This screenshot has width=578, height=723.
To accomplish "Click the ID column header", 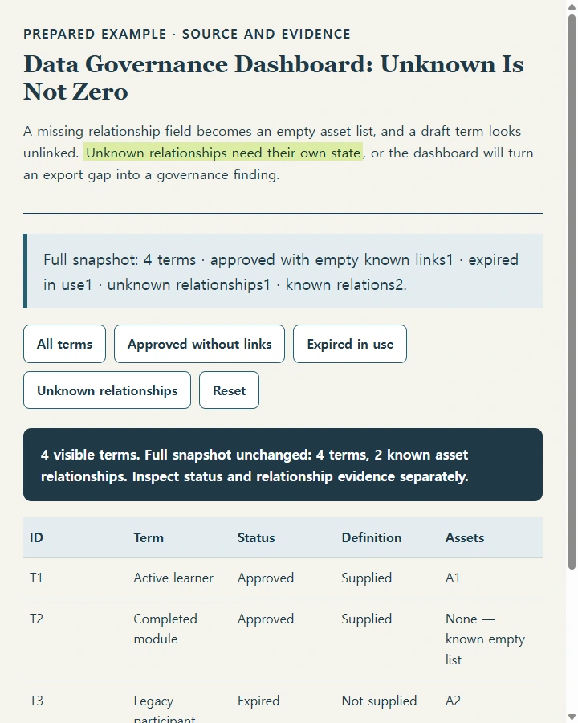I will [x=75, y=537].
